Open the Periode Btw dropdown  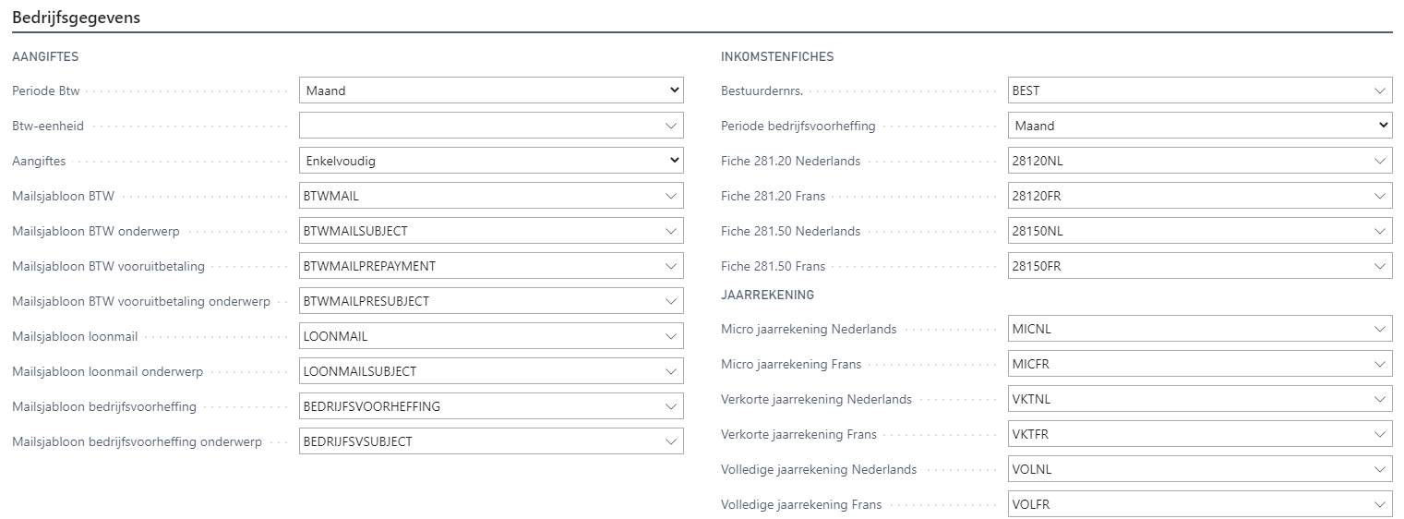click(491, 91)
